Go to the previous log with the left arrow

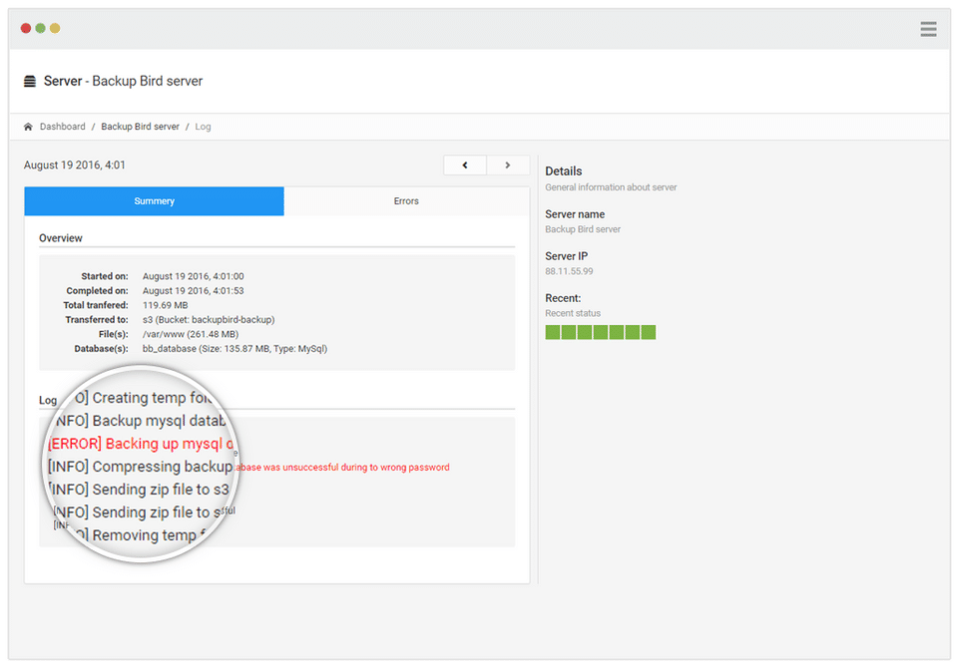click(465, 165)
